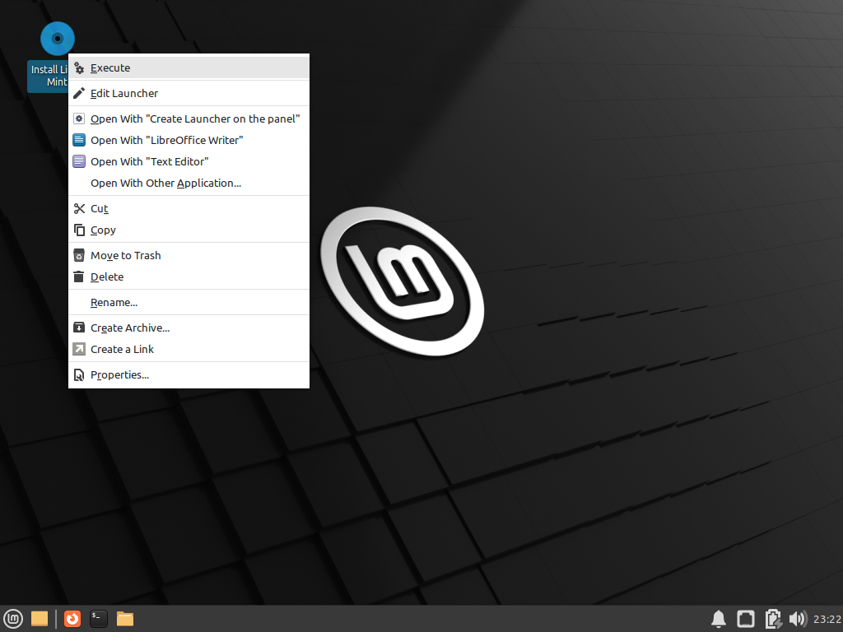Image resolution: width=843 pixels, height=632 pixels.
Task: Click the Show Desktop panel icon
Action: tap(40, 619)
